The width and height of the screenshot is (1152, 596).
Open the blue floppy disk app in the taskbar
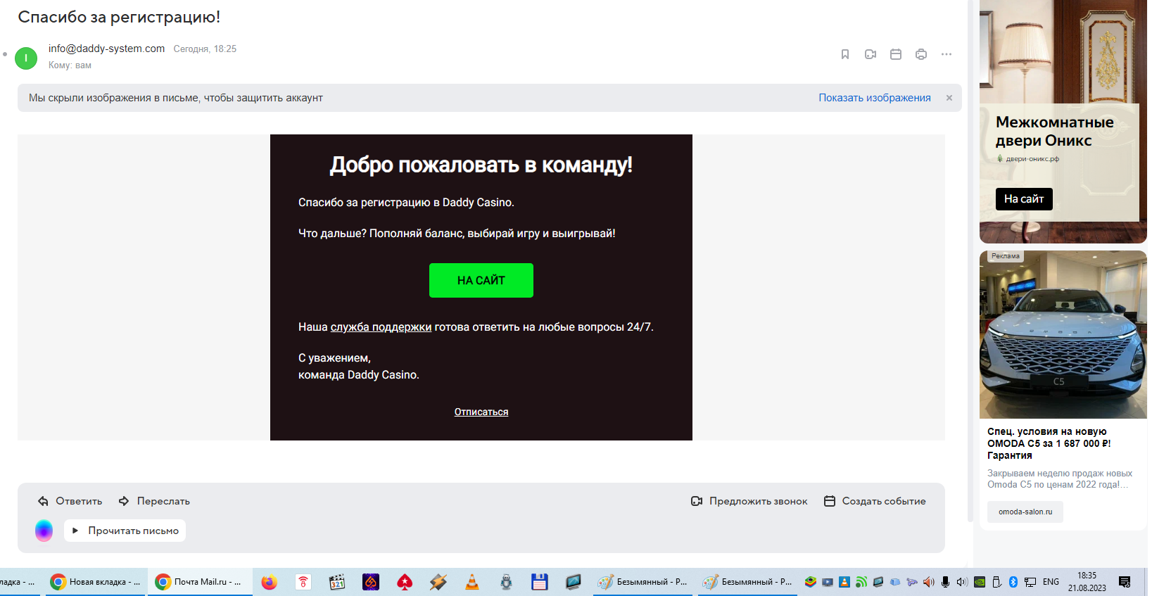[540, 582]
